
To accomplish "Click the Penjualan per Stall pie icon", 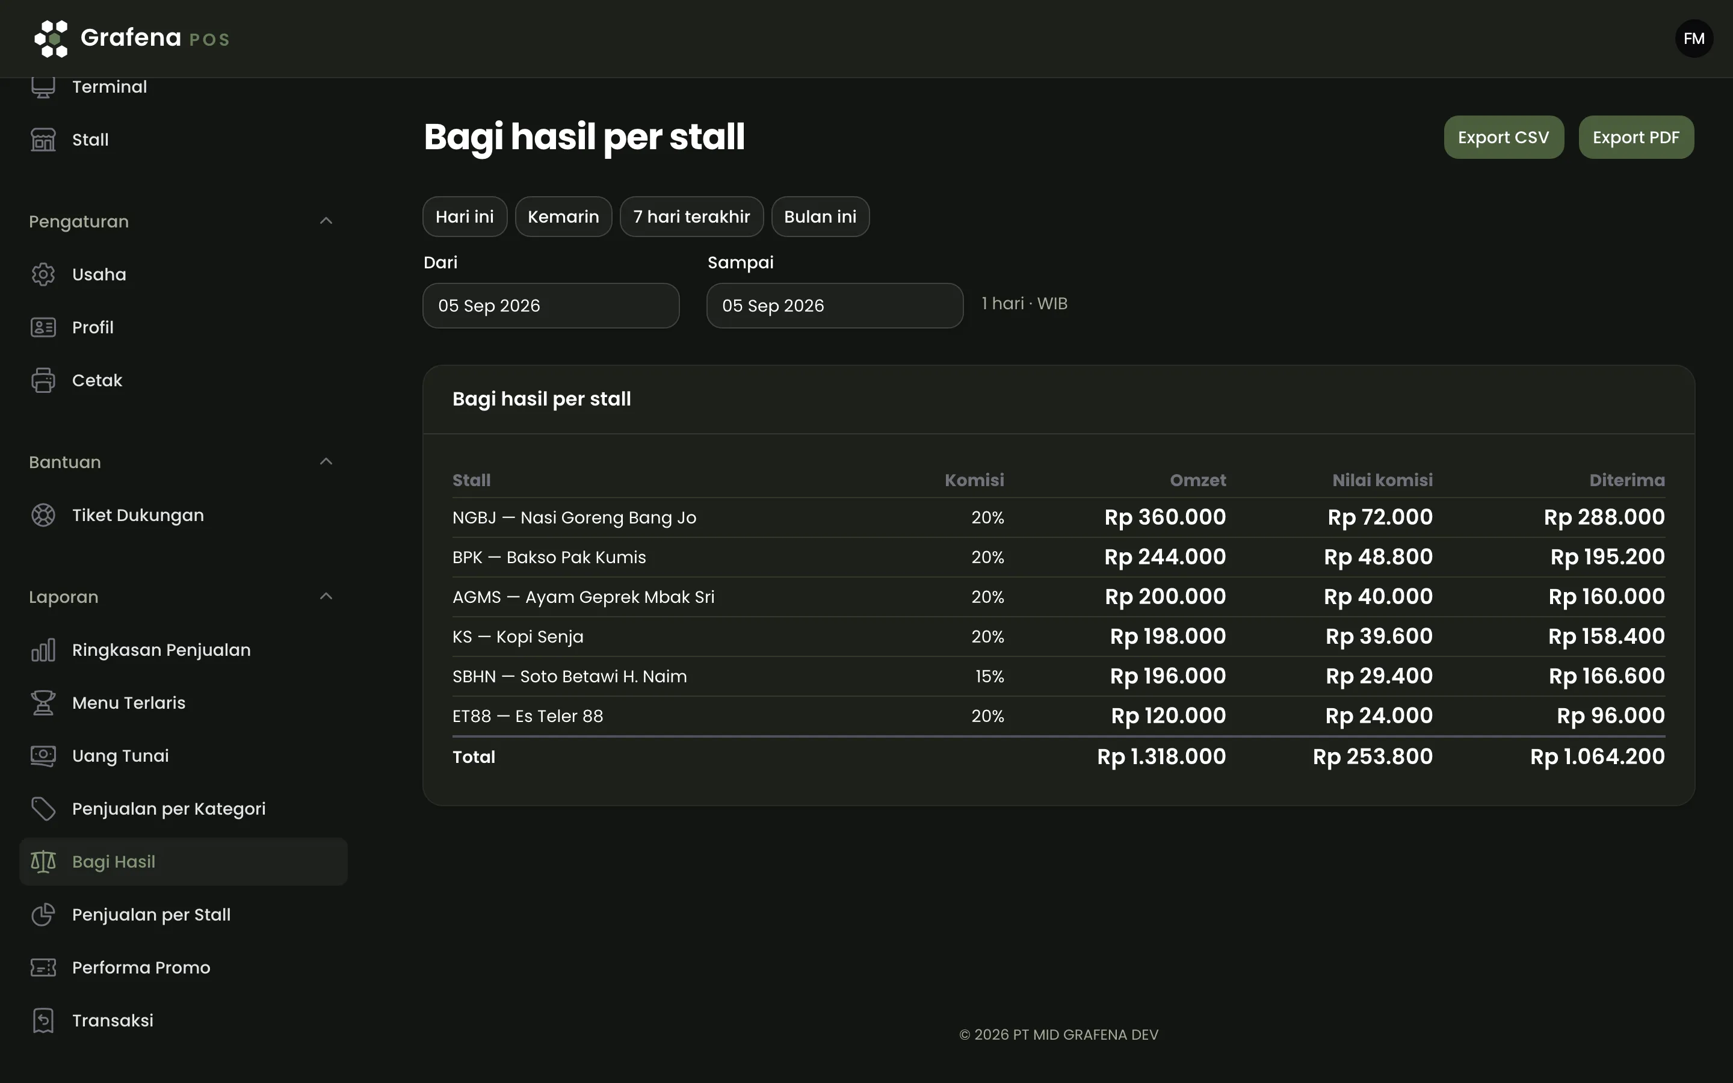I will (43, 915).
